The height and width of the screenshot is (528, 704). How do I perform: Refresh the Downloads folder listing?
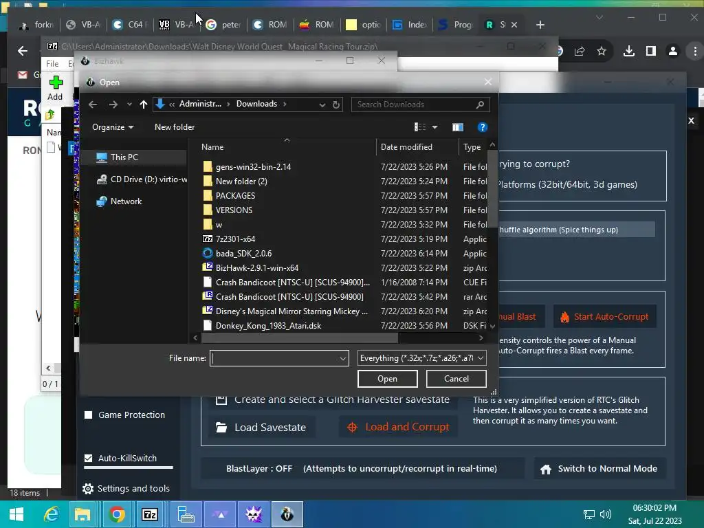[335, 104]
